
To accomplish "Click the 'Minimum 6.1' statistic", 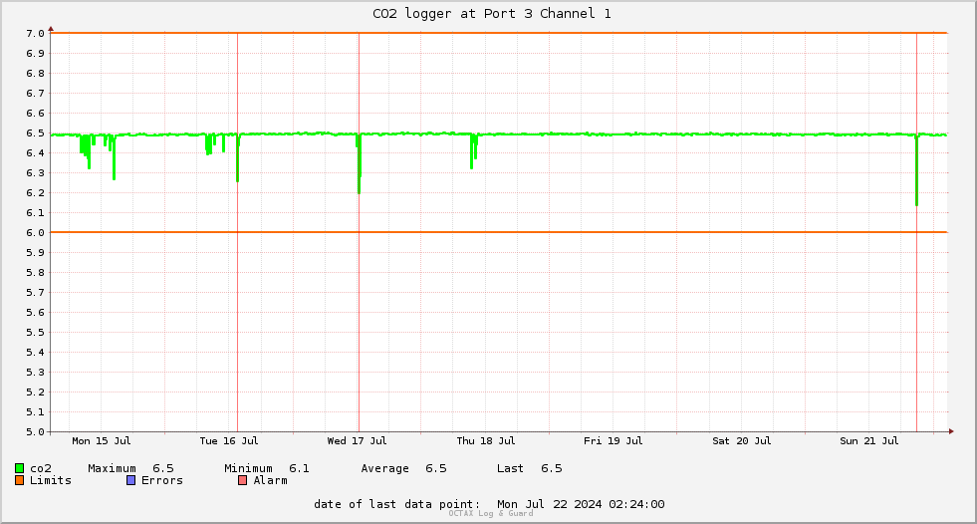I will [x=267, y=468].
